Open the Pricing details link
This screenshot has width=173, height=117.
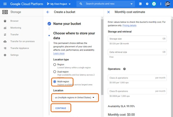click(129, 25)
